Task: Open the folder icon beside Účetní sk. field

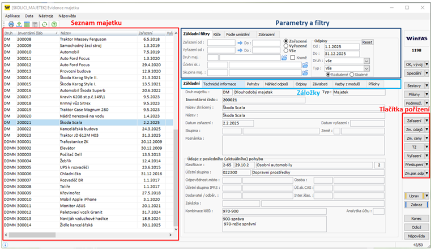Action: [x=305, y=65]
